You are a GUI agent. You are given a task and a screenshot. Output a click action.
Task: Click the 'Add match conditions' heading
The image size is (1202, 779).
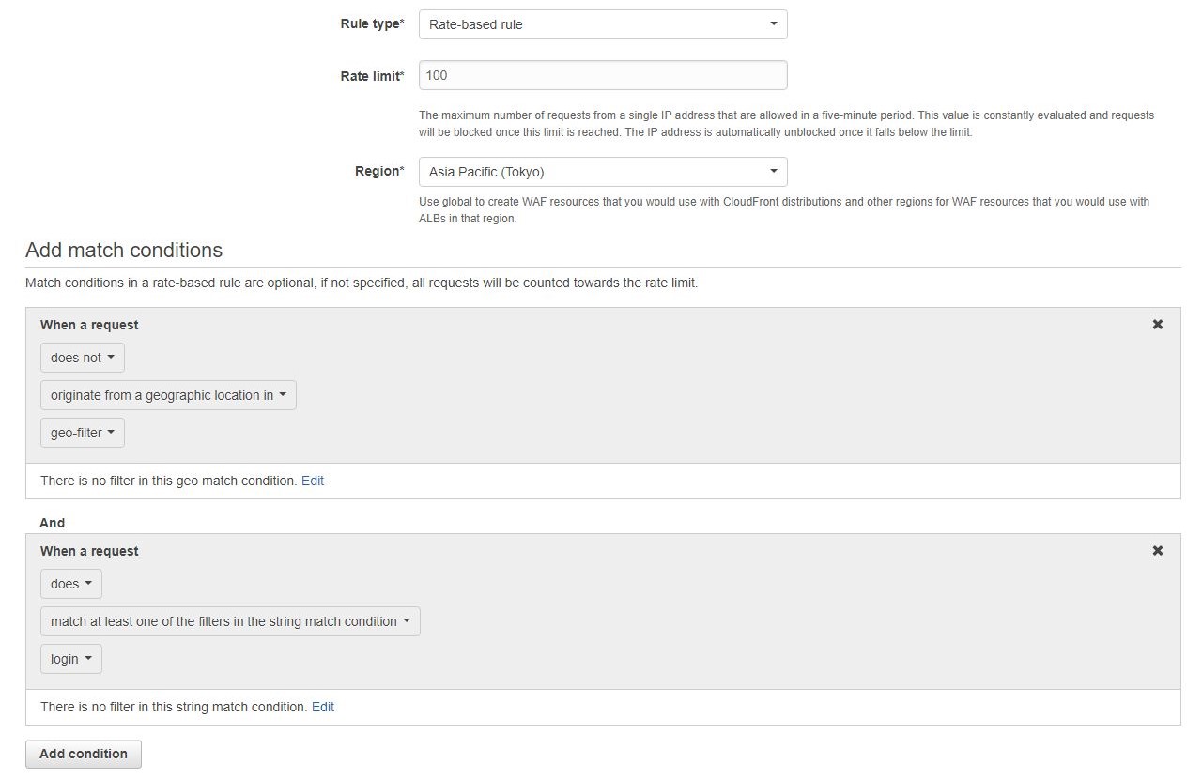pyautogui.click(x=124, y=250)
